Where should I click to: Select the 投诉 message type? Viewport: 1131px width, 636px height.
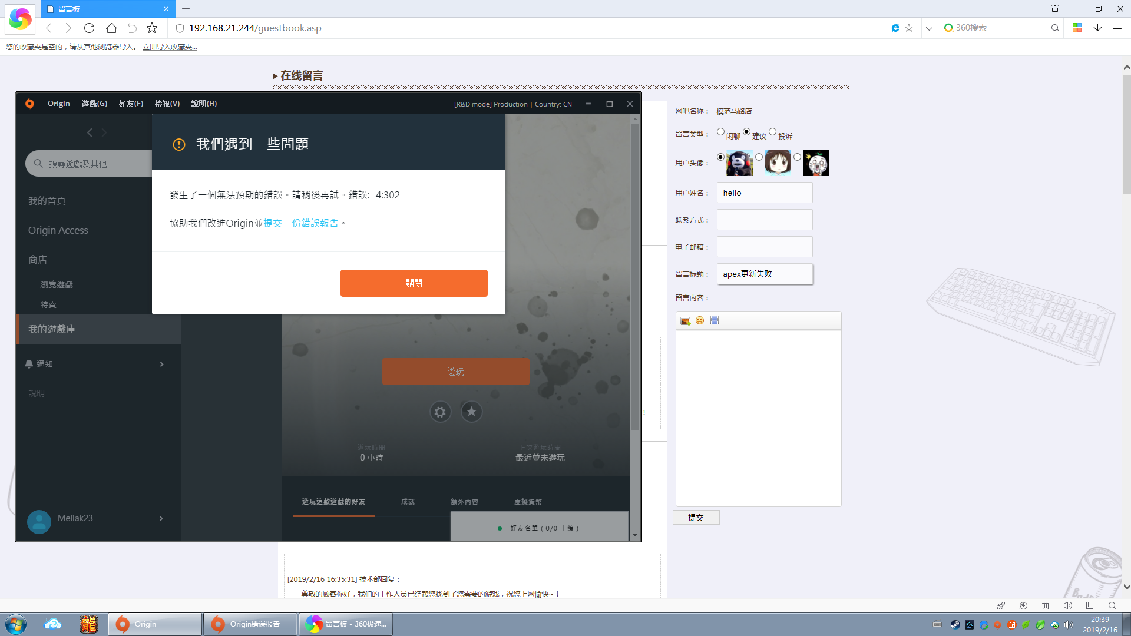tap(773, 132)
